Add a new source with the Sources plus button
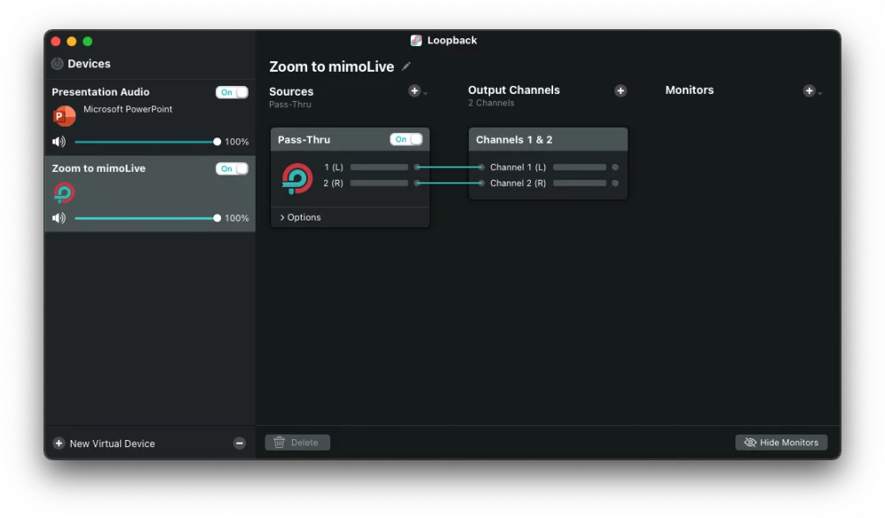This screenshot has height=518, width=885. tap(415, 91)
